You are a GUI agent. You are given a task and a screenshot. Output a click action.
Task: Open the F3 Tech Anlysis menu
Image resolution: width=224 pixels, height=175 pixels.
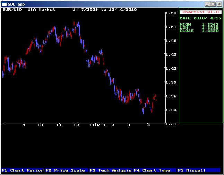tap(111, 170)
